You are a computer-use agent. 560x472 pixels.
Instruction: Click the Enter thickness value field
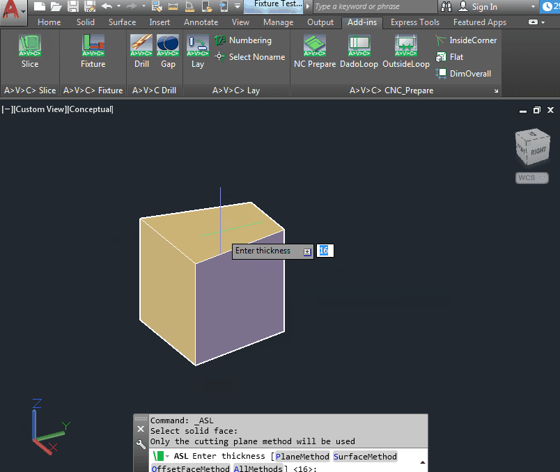tap(325, 251)
